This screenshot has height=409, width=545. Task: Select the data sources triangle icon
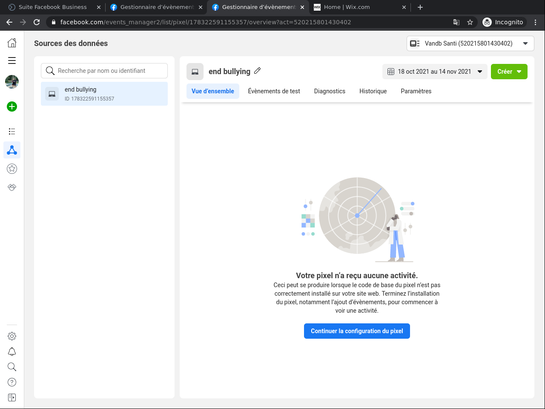[12, 150]
